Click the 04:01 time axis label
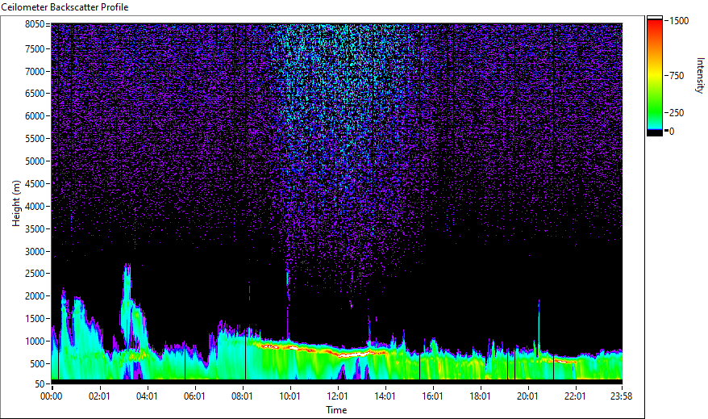 click(147, 396)
